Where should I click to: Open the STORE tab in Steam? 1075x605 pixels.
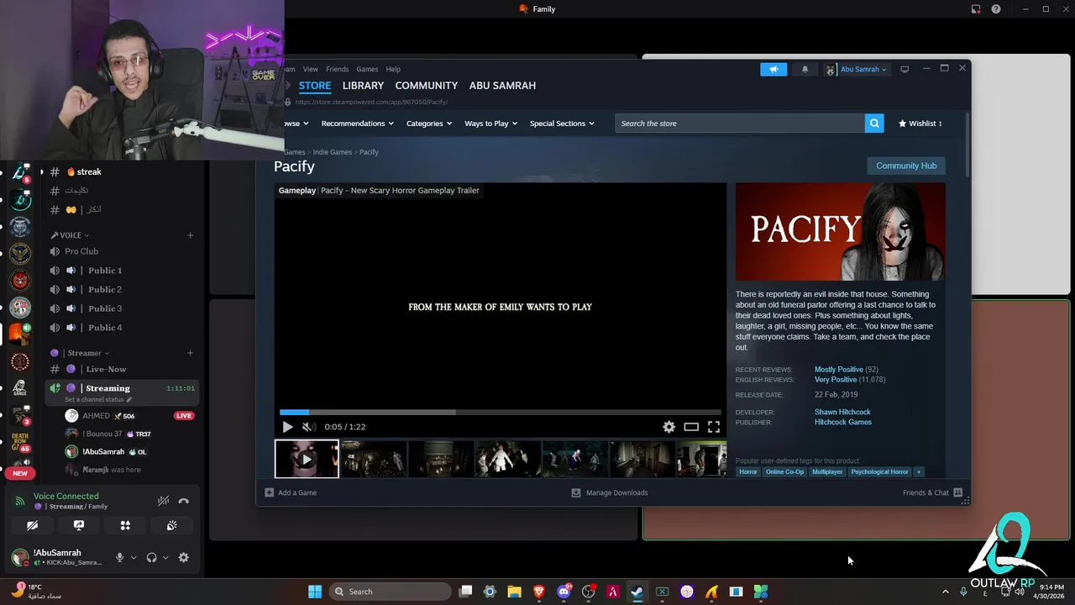click(315, 86)
